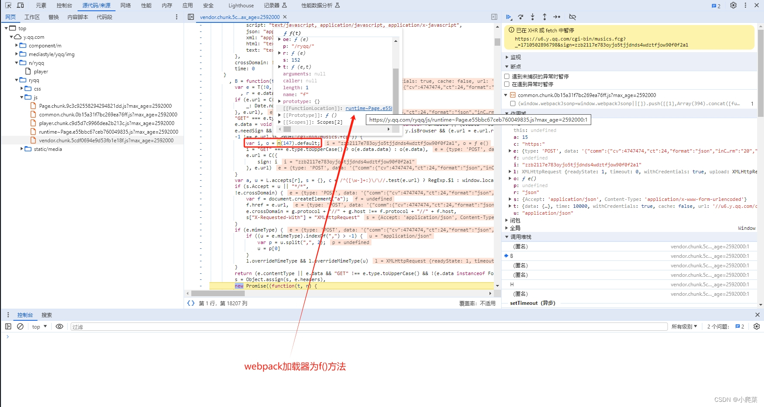Click the pretty print braces icon
Image resolution: width=764 pixels, height=407 pixels.
coord(191,303)
